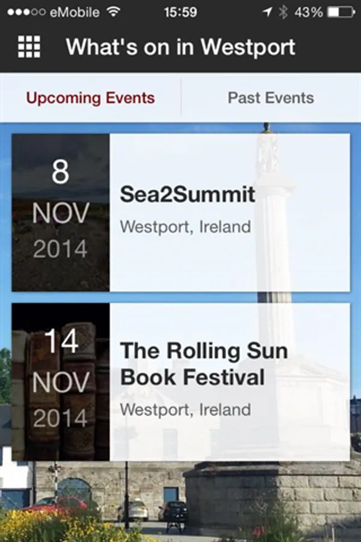Screen dimensions: 361x542
Task: Tap the Wi-Fi status icon
Action: 113,11
